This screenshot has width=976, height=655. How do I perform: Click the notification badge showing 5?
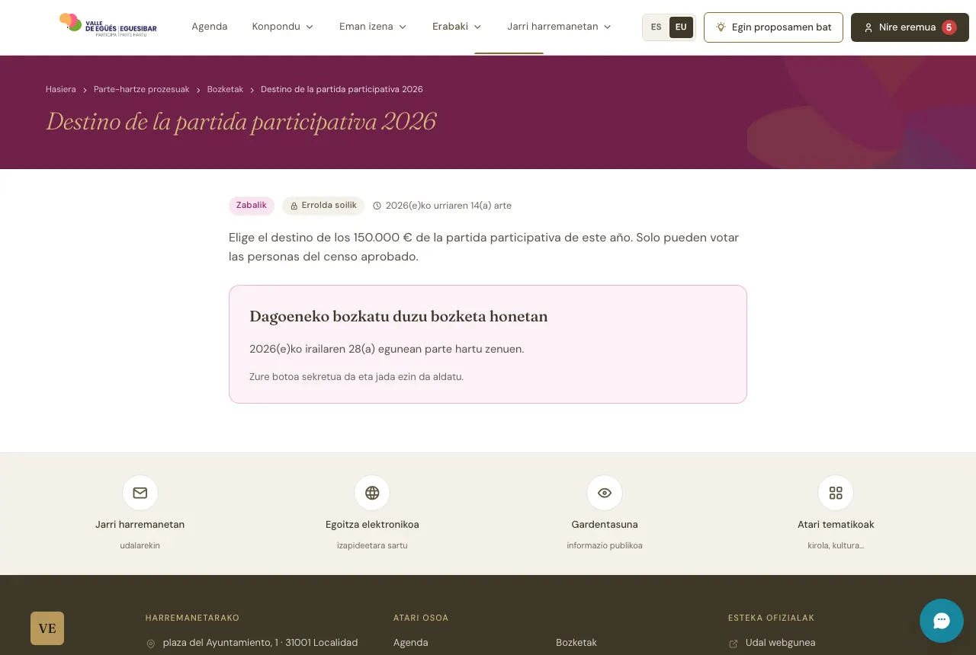pyautogui.click(x=949, y=27)
